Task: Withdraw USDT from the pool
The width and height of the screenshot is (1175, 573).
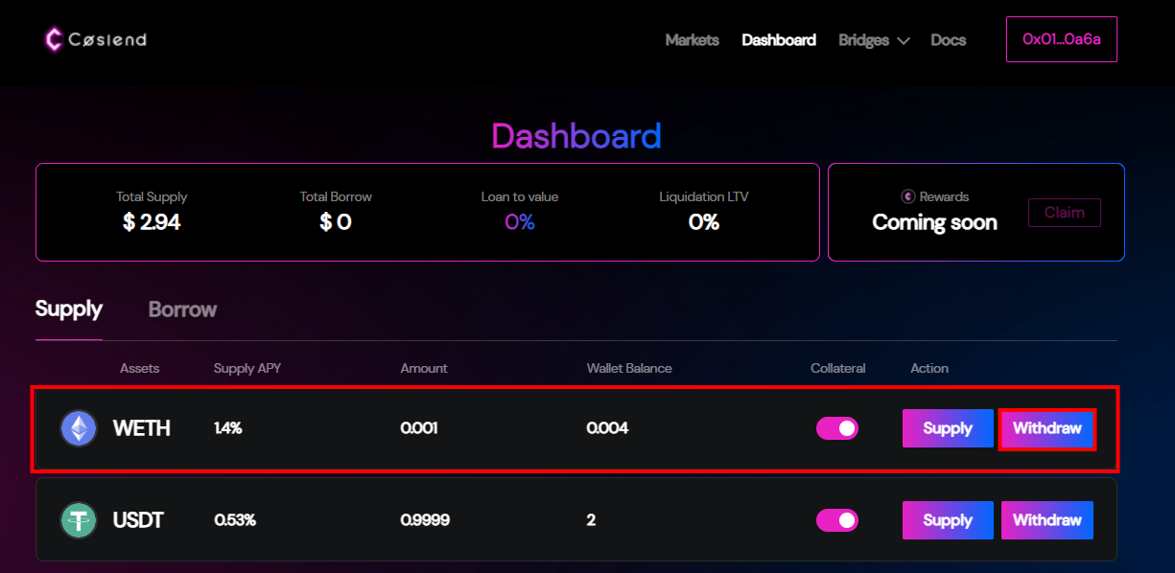Action: pyautogui.click(x=1046, y=520)
